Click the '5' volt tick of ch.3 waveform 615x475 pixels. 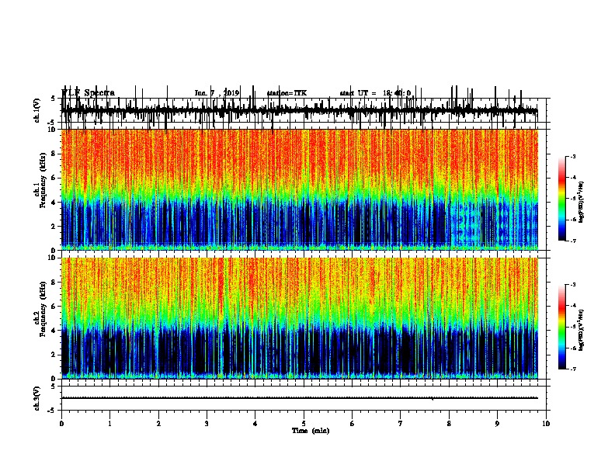pos(53,387)
